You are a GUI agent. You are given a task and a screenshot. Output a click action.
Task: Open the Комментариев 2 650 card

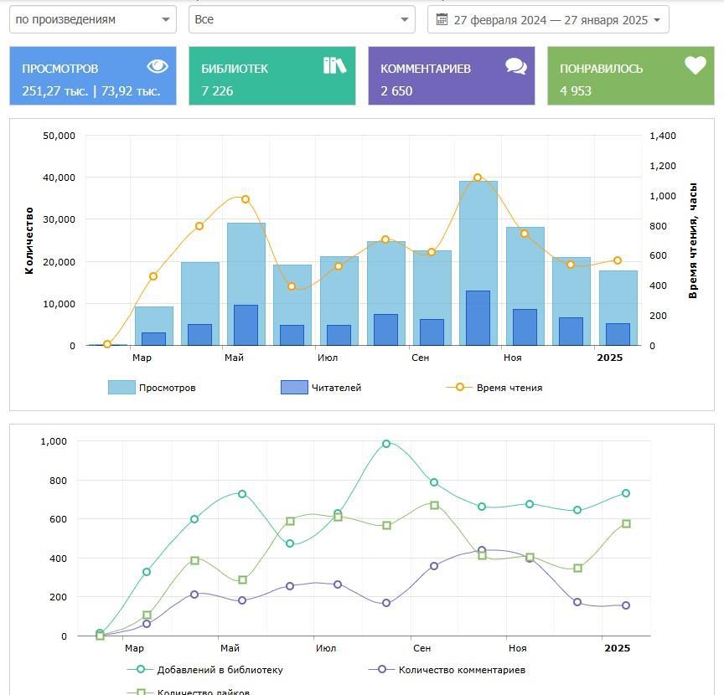pos(451,76)
